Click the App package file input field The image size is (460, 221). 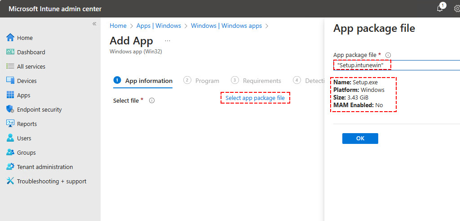(x=397, y=65)
